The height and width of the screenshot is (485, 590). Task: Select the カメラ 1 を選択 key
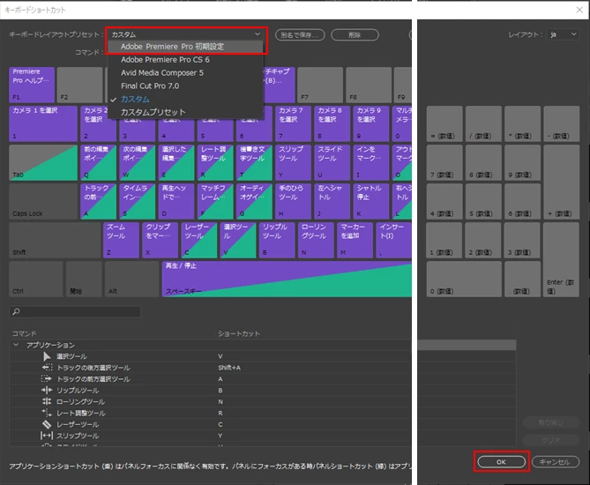click(43, 123)
